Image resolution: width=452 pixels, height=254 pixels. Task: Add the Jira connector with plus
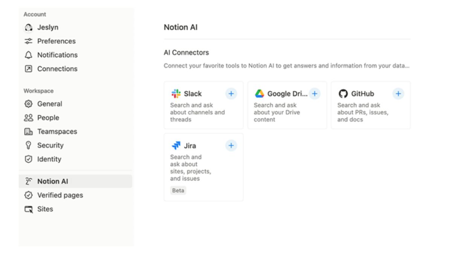pos(231,146)
